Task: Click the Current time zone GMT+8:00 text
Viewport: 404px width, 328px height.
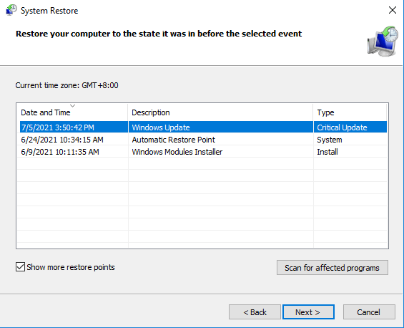Action: [x=66, y=85]
